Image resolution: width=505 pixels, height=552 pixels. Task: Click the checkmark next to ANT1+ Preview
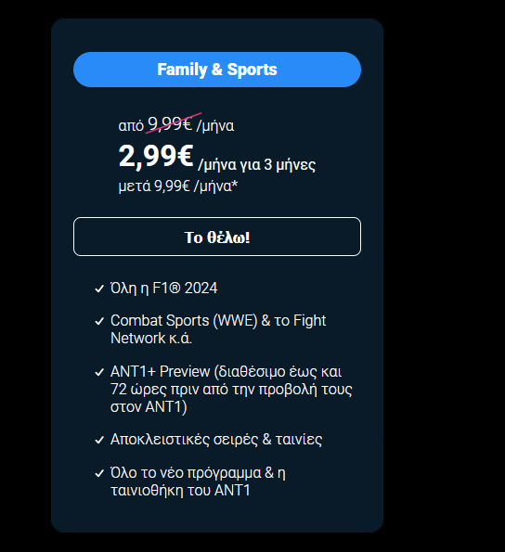(99, 372)
